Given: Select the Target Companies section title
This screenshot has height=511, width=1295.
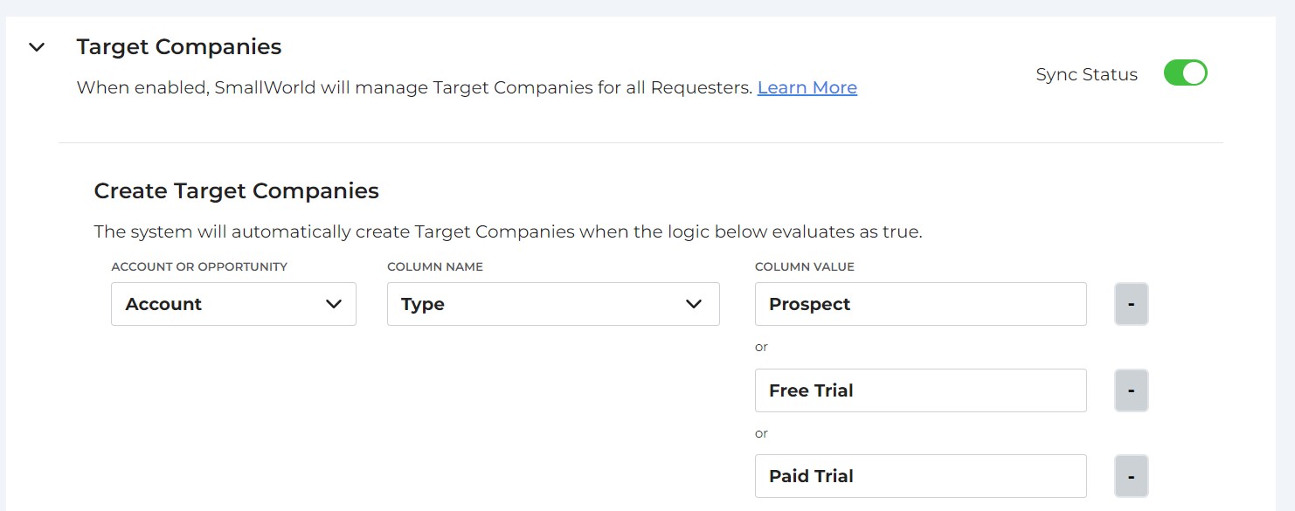Looking at the screenshot, I should 179,46.
